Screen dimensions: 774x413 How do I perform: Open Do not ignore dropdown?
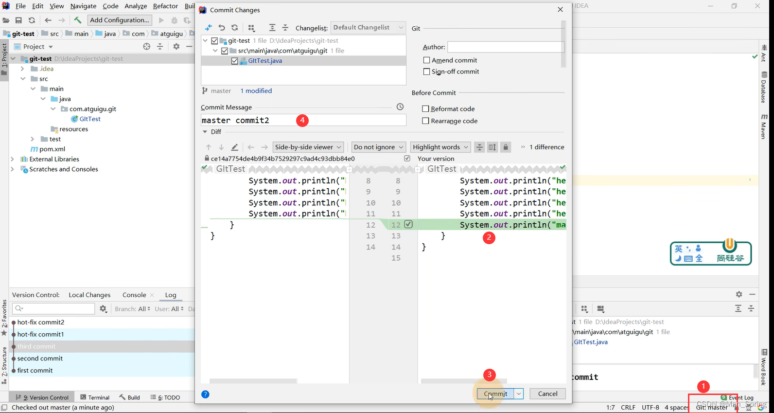coord(379,147)
